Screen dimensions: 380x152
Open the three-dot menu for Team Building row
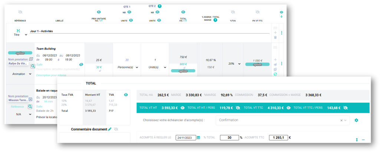(282, 64)
